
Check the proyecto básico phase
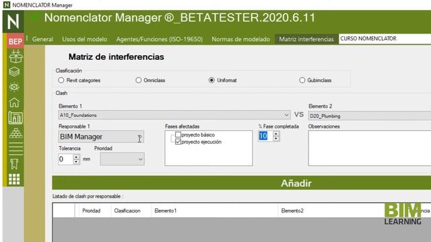point(178,134)
